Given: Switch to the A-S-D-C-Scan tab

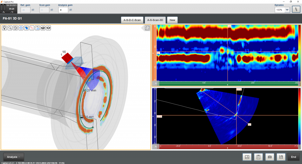Looking at the screenshot, I should 132,20.
